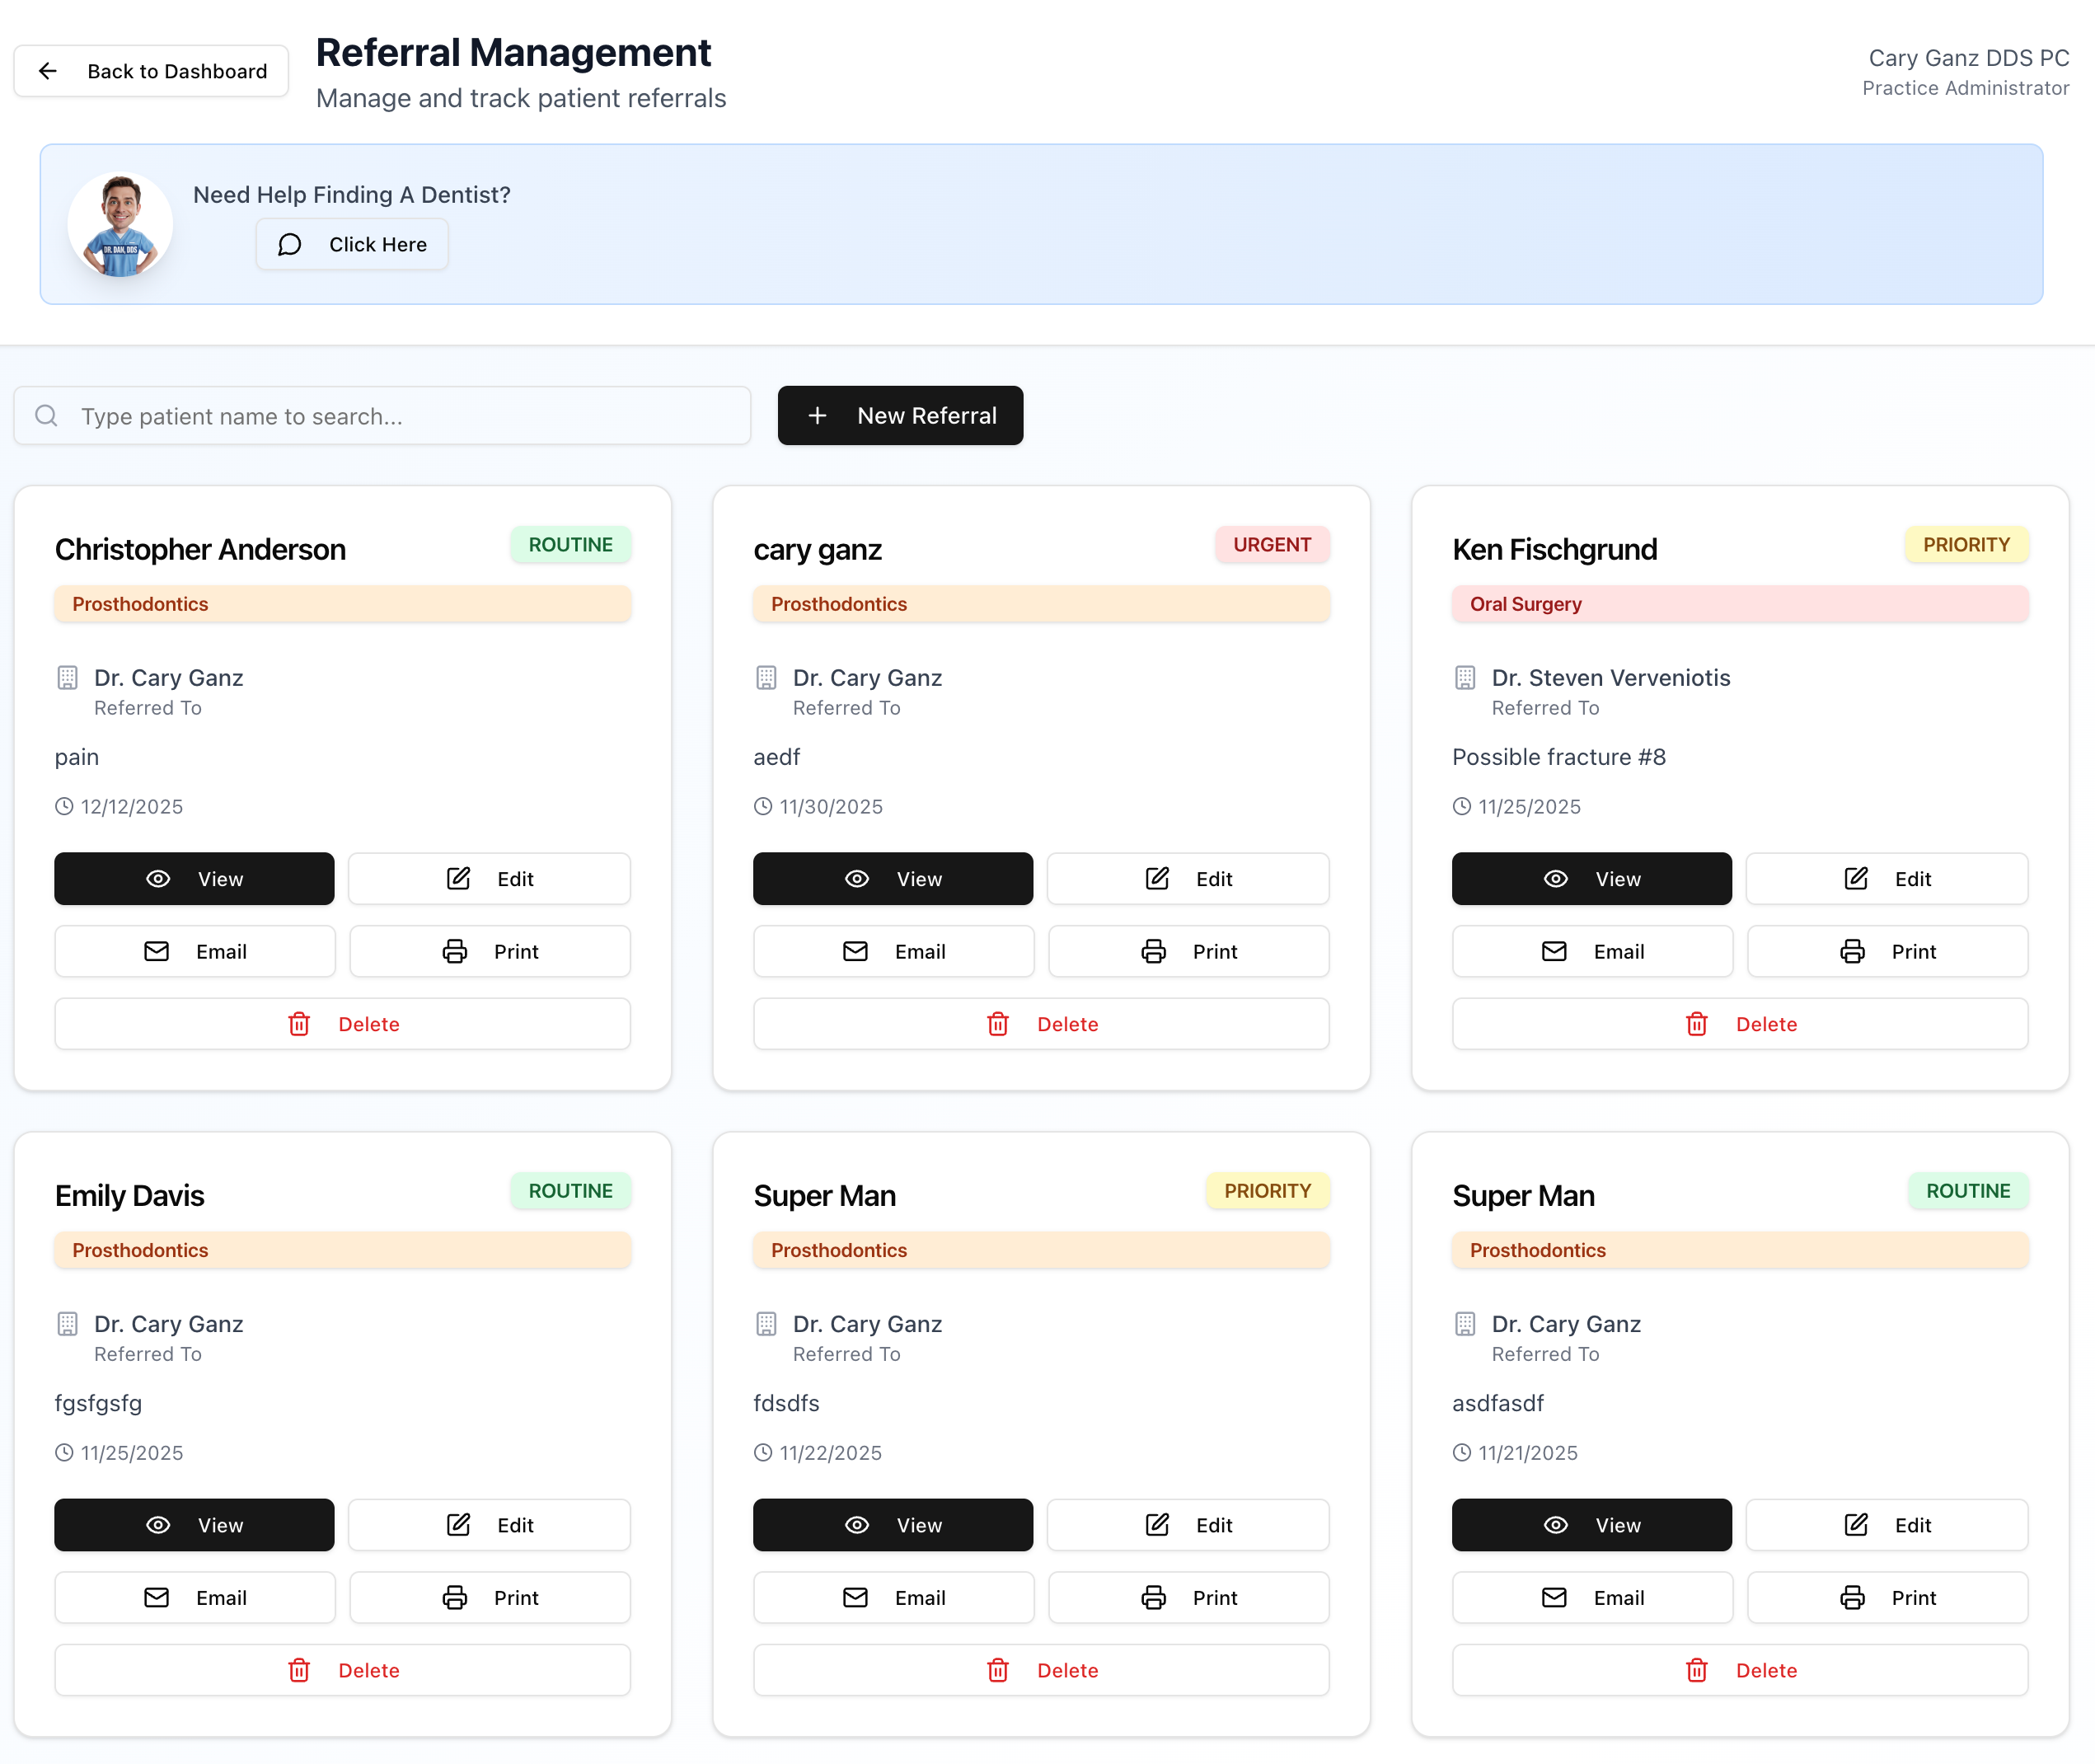Click the Referral Management page heading
The width and height of the screenshot is (2095, 1764).
pos(513,52)
